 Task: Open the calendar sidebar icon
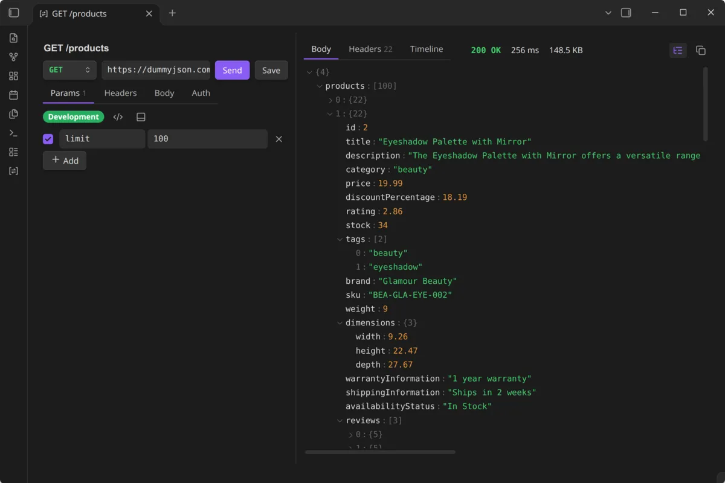click(13, 95)
